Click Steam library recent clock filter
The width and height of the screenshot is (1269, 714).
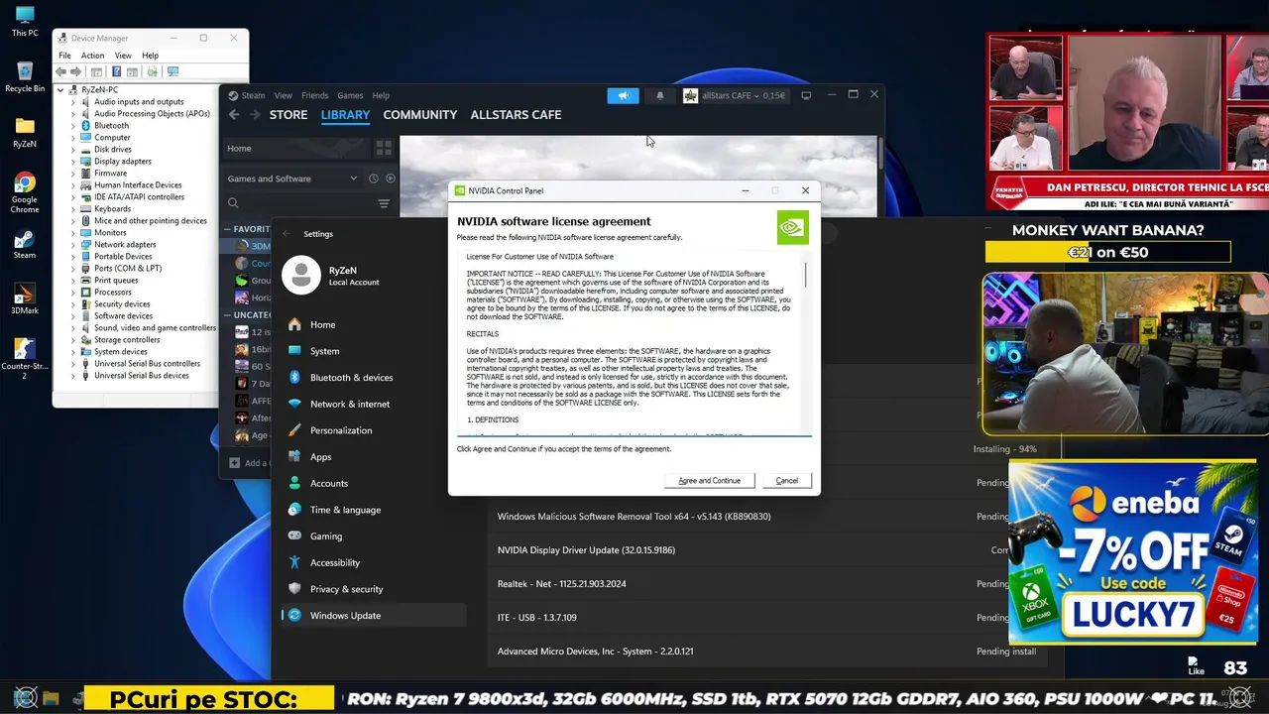point(374,178)
